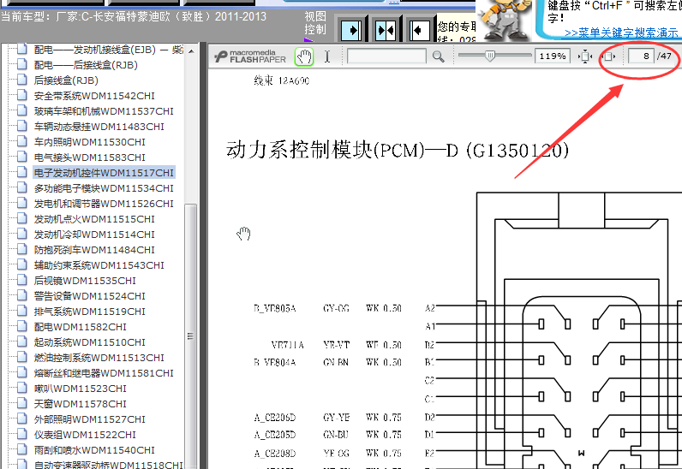Open 玻璃车架和机械WDM11537CHI document
Screen dimensions: 682x469
tap(104, 111)
